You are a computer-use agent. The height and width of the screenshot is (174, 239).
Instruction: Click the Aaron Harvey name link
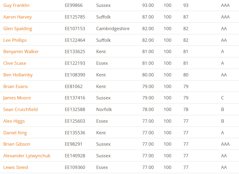tap(17, 17)
